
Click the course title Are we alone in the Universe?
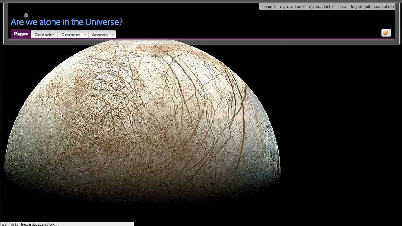[x=67, y=22]
